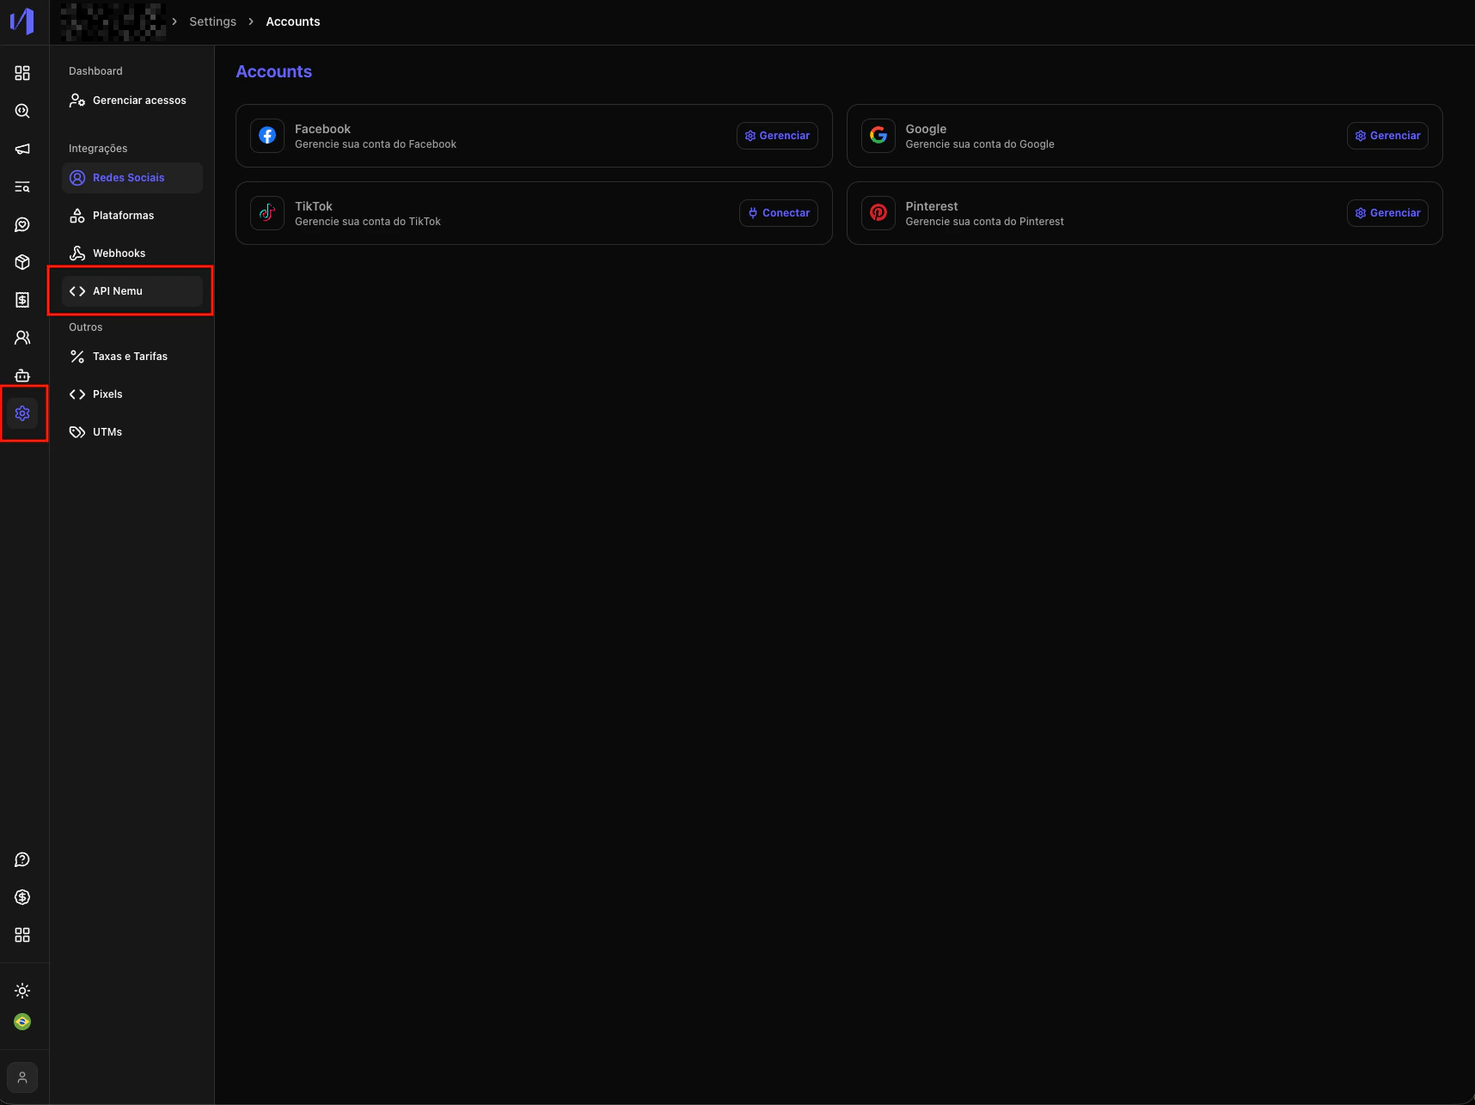1475x1105 pixels.
Task: Manage the Google account via Gerenciar
Action: pyautogui.click(x=1387, y=136)
